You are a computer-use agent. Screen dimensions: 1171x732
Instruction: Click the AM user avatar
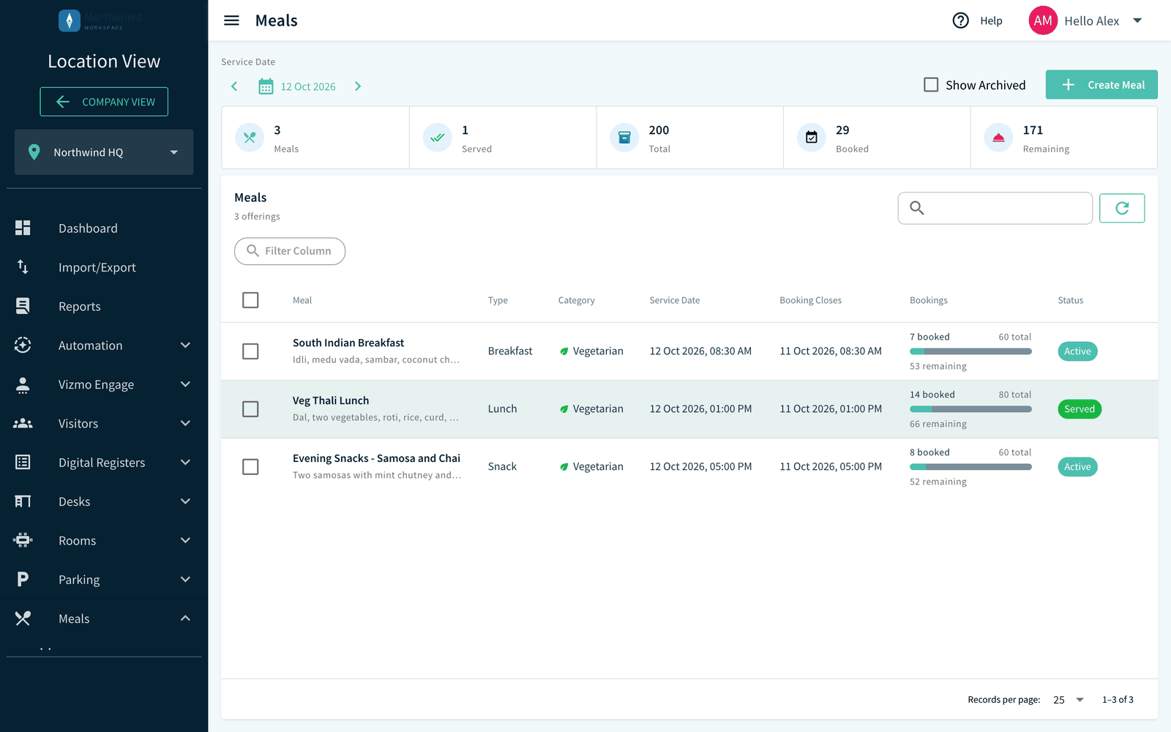[x=1043, y=20]
